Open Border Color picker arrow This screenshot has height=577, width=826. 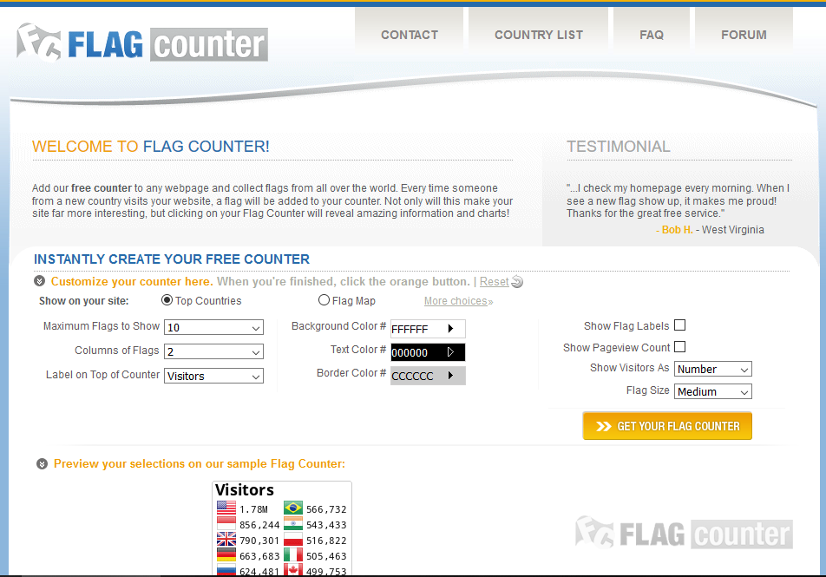click(450, 376)
